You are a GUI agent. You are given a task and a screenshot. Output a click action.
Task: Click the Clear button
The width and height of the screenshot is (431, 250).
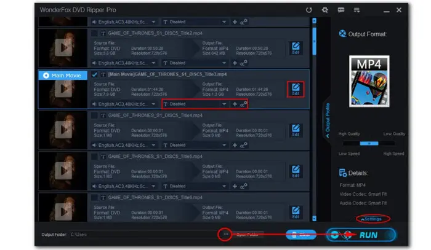point(301,235)
